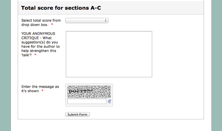Open the total score dropdown box

coord(86,20)
